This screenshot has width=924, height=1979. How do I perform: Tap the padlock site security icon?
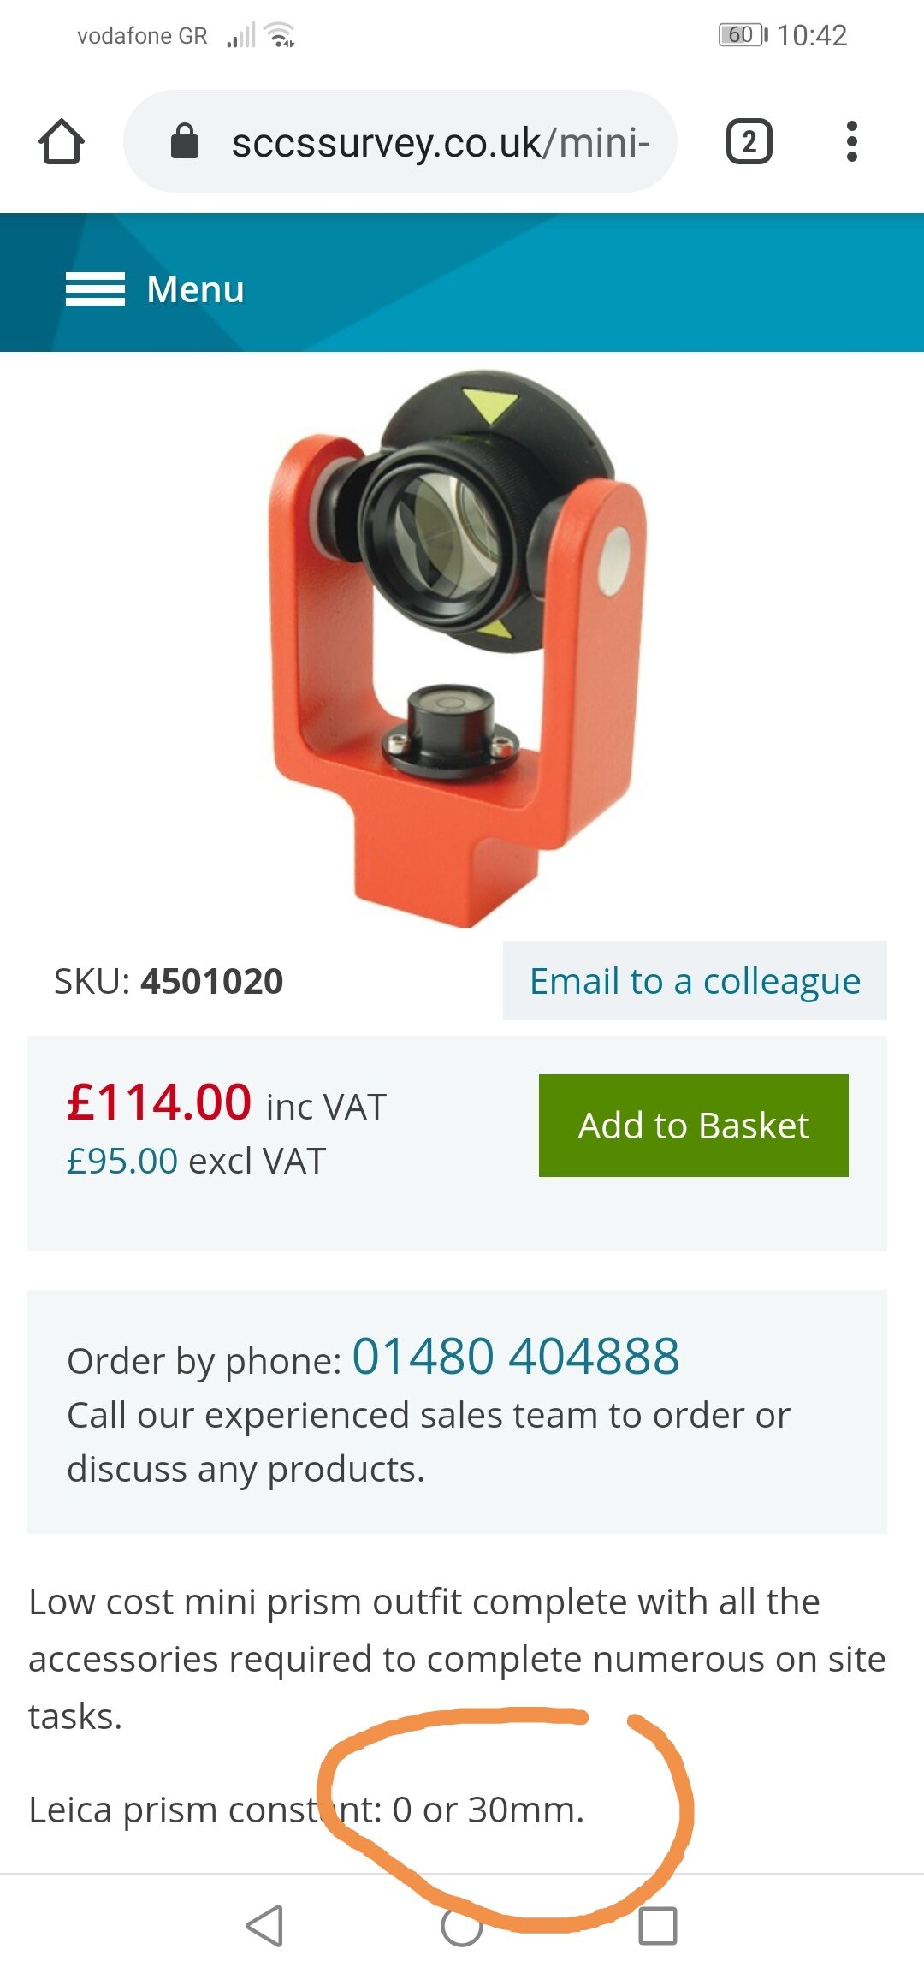click(185, 141)
